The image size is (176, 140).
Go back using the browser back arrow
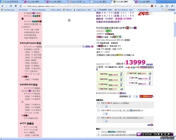pos(2,6)
